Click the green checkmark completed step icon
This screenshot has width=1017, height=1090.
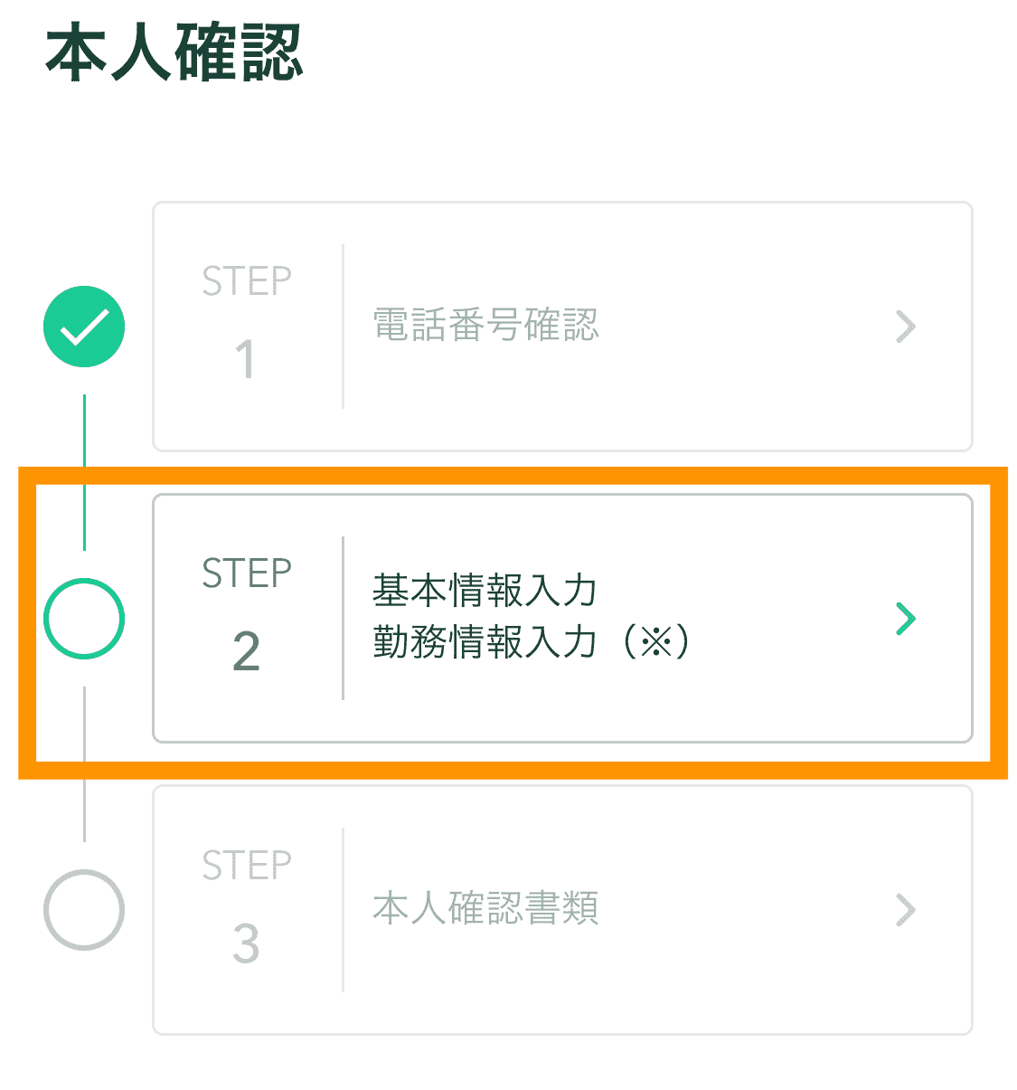click(84, 327)
